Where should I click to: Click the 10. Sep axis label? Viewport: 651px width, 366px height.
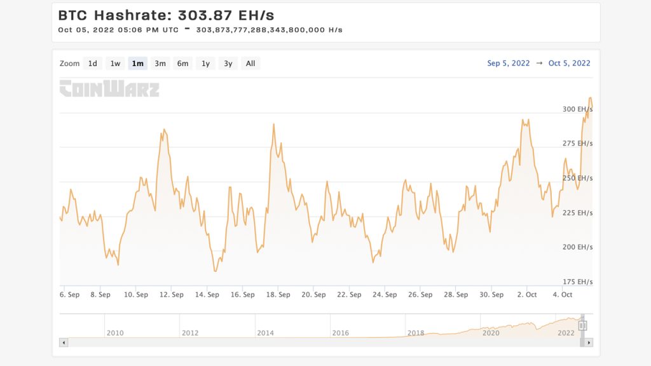coord(136,295)
